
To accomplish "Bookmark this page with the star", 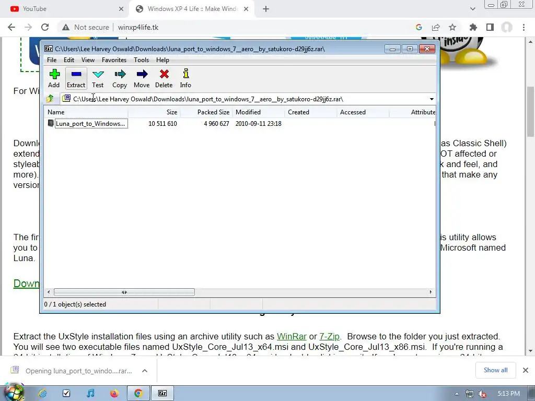I will coord(452,27).
